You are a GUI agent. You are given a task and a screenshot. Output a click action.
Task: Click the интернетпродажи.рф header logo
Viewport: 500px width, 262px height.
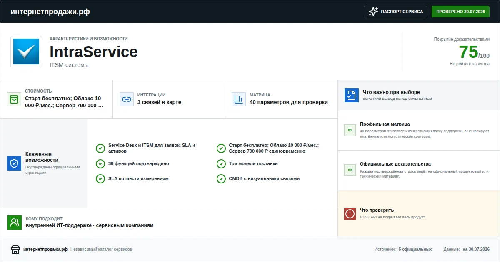[50, 12]
